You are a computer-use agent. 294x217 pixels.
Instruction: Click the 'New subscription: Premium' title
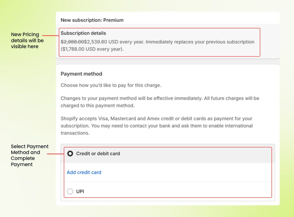pyautogui.click(x=92, y=20)
